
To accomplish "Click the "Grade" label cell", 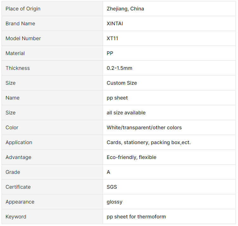I will 13,172.
